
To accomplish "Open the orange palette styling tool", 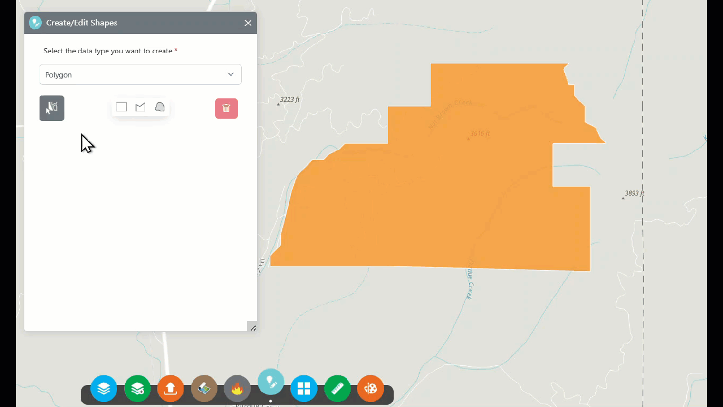I will tap(371, 388).
